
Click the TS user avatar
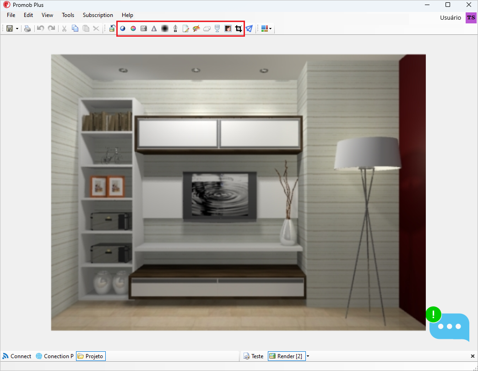click(471, 18)
